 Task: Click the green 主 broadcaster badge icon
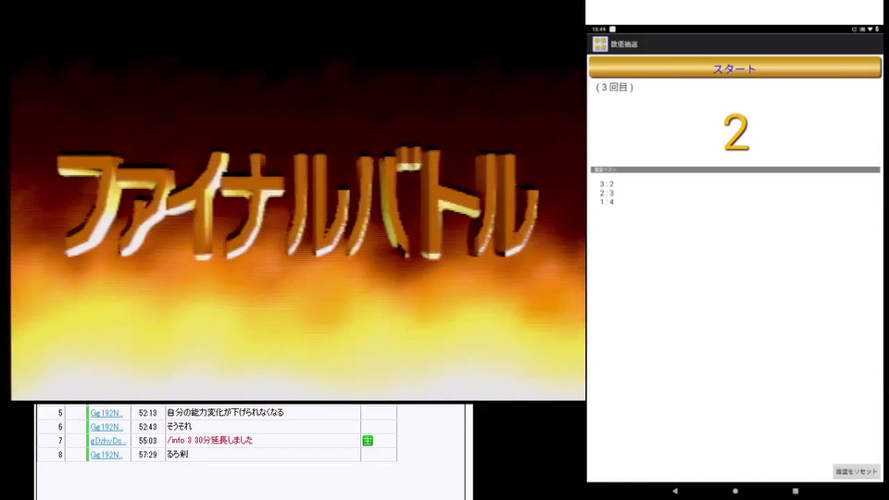[x=368, y=441]
